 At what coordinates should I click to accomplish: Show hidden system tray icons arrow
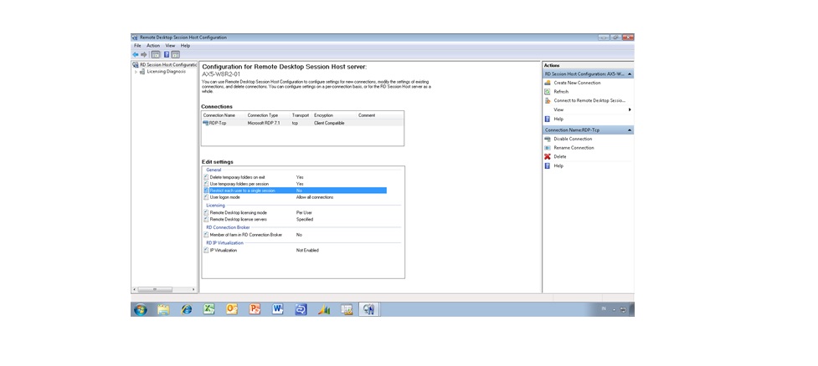[x=615, y=310]
